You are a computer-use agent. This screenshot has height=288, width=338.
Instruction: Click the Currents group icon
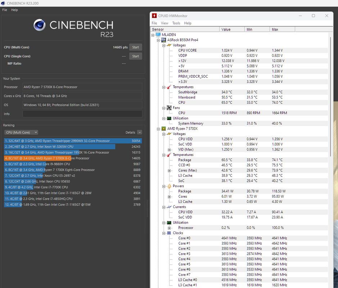tap(169, 207)
